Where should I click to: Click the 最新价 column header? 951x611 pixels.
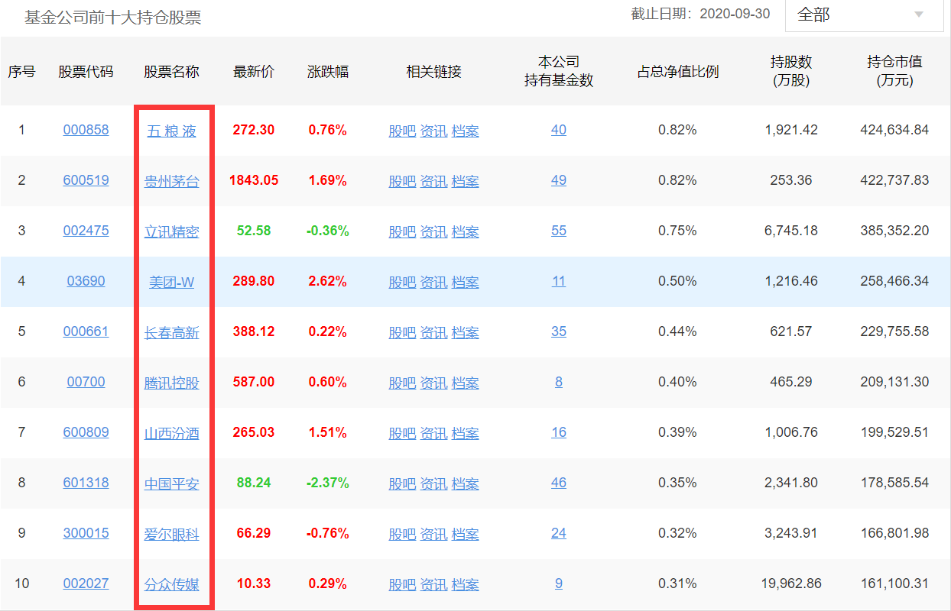coord(254,72)
